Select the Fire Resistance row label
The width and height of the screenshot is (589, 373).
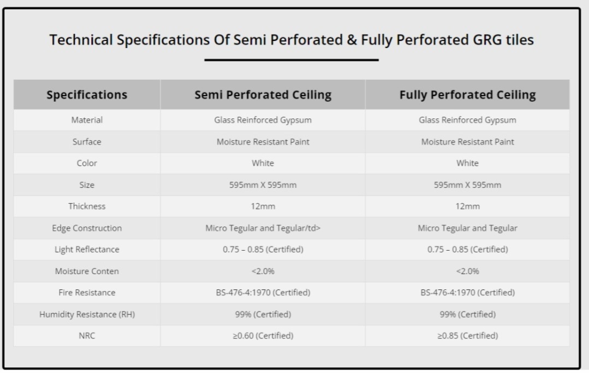coord(87,293)
